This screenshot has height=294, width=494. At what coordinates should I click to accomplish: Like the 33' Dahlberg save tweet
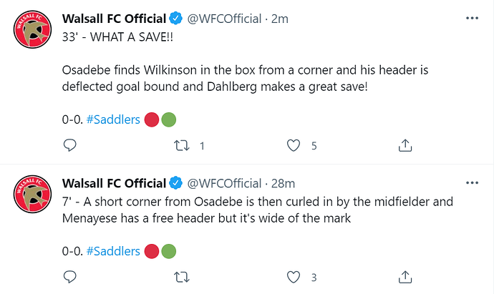(x=294, y=145)
